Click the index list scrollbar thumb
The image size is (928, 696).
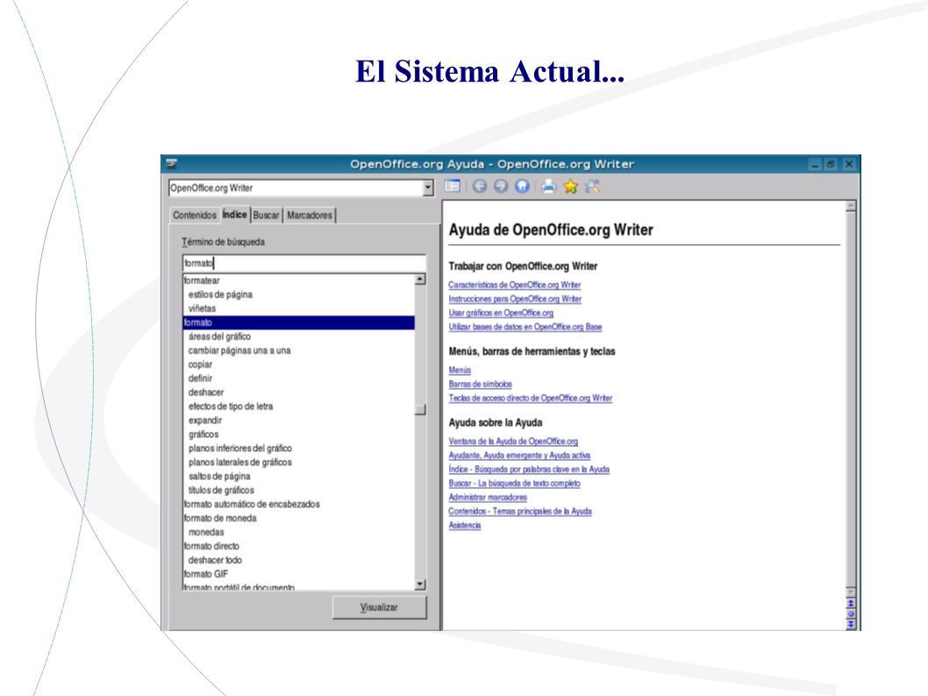[x=420, y=409]
